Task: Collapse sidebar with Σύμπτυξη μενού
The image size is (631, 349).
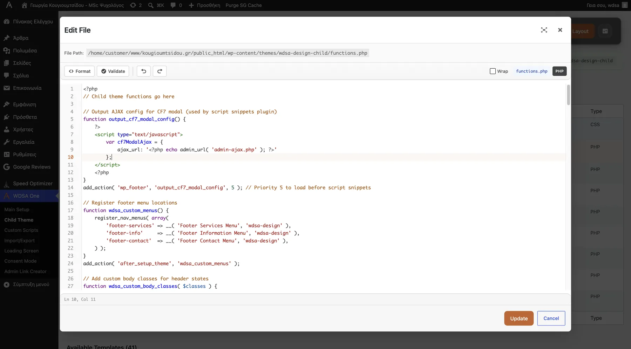Action: (29, 285)
